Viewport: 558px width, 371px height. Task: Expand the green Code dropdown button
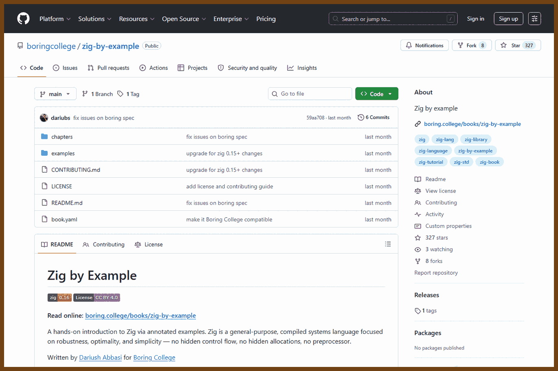(377, 94)
